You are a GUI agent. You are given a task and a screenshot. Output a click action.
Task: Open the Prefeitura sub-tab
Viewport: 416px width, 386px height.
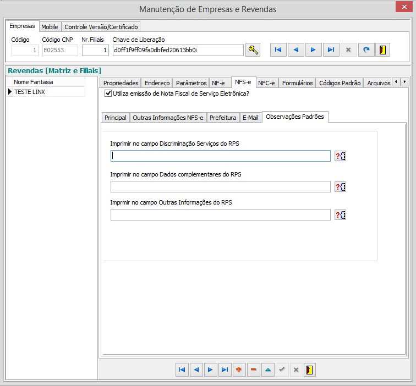pos(223,118)
